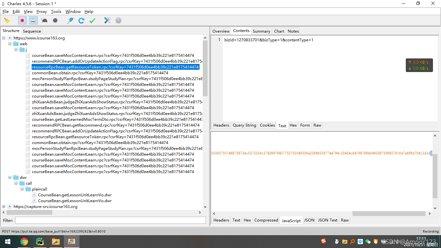
Task: Open the File menu
Action: tap(5, 12)
